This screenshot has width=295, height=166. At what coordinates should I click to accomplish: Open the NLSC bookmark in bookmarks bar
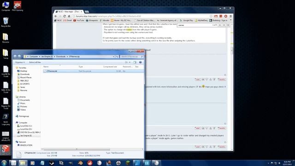[x=58, y=20]
